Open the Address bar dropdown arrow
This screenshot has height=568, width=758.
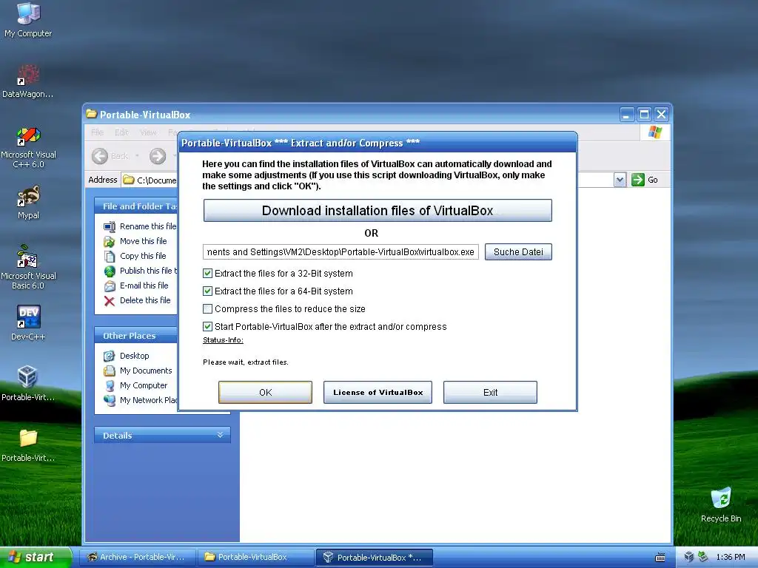[620, 180]
